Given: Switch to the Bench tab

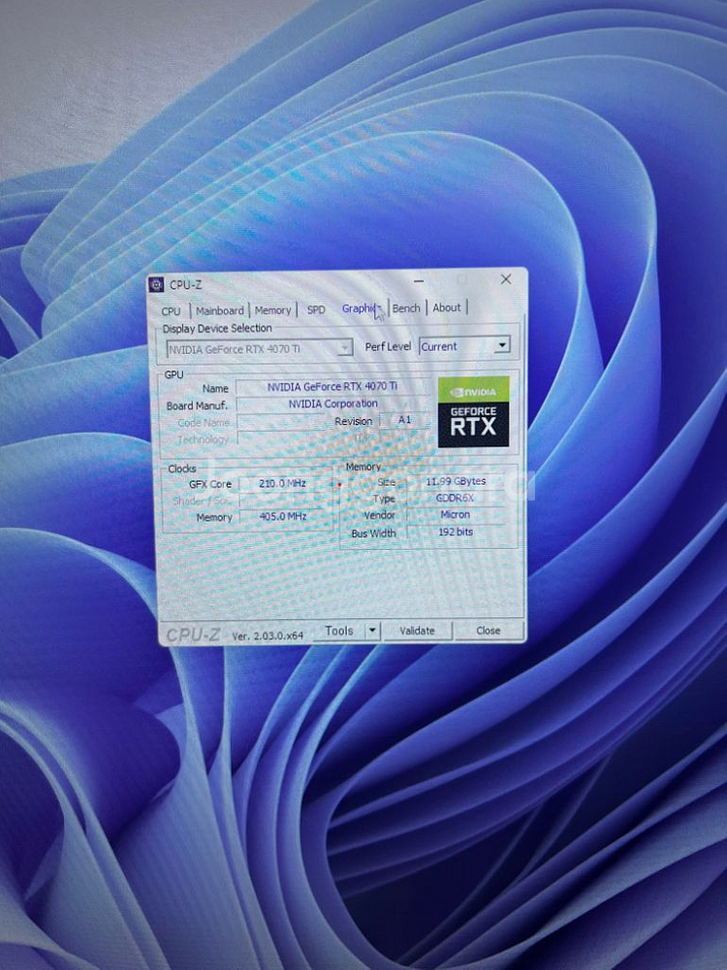Looking at the screenshot, I should click(406, 308).
